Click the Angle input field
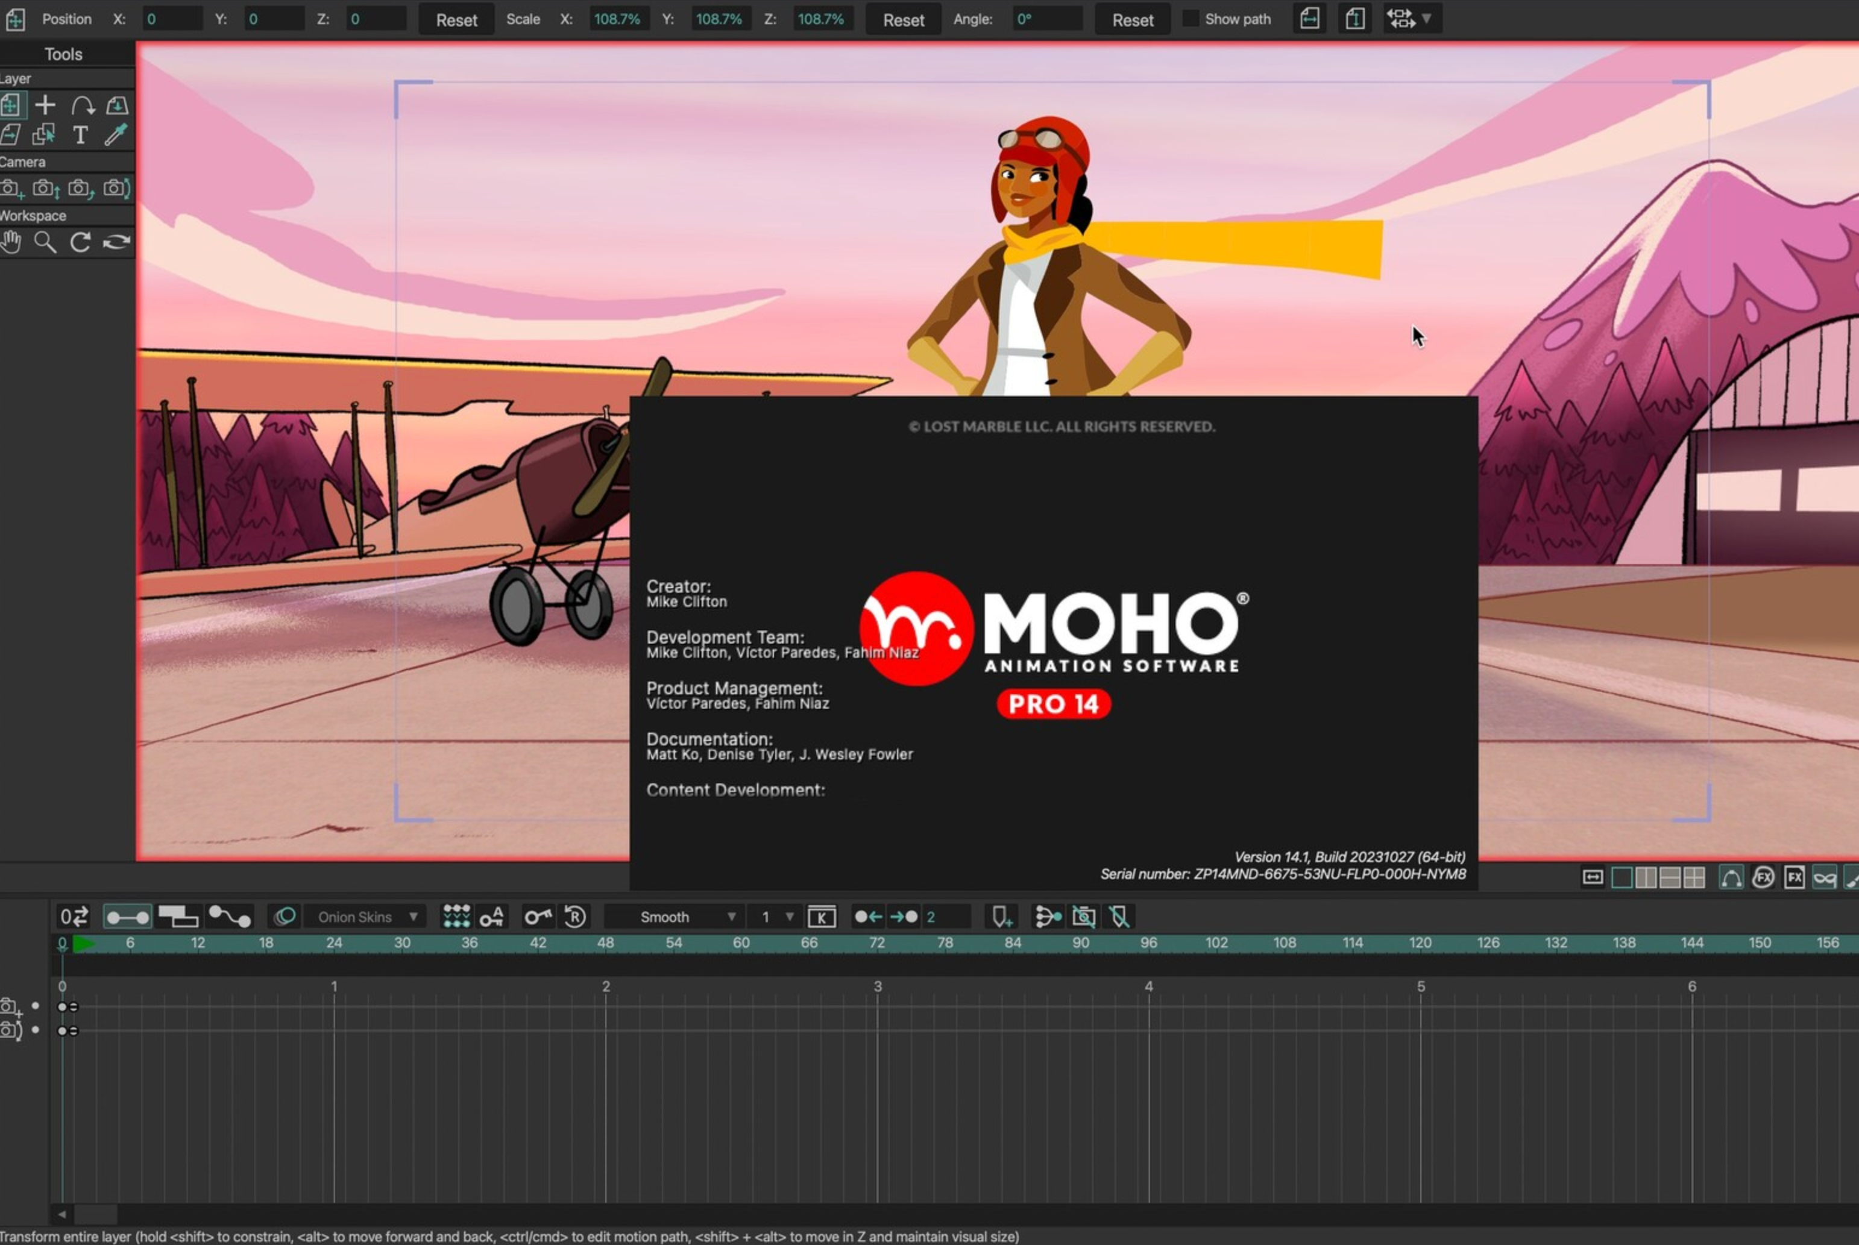Image resolution: width=1859 pixels, height=1245 pixels. [1048, 18]
